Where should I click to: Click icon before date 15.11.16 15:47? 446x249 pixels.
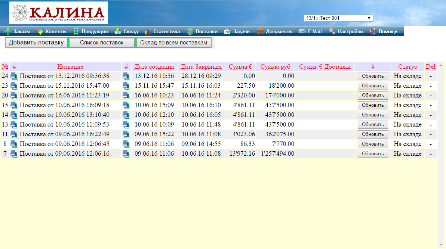click(126, 86)
